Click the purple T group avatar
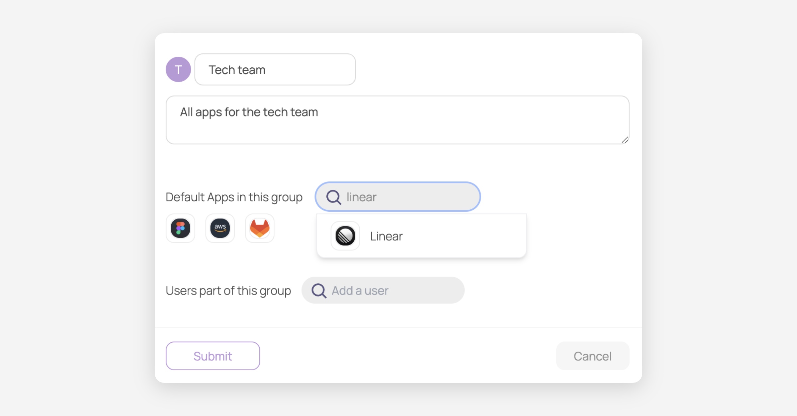 [x=178, y=69]
